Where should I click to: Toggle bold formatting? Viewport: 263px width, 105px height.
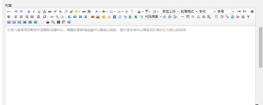[29, 12]
